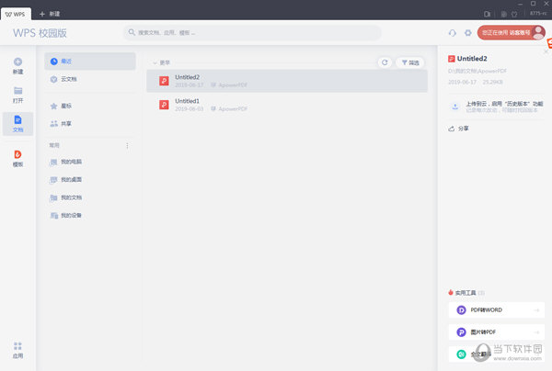Click the red PDF icon of Untitled1
This screenshot has width=552, height=371.
pyautogui.click(x=164, y=105)
